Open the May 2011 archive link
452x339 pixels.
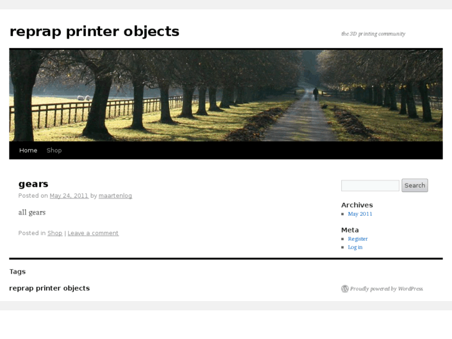pos(360,214)
